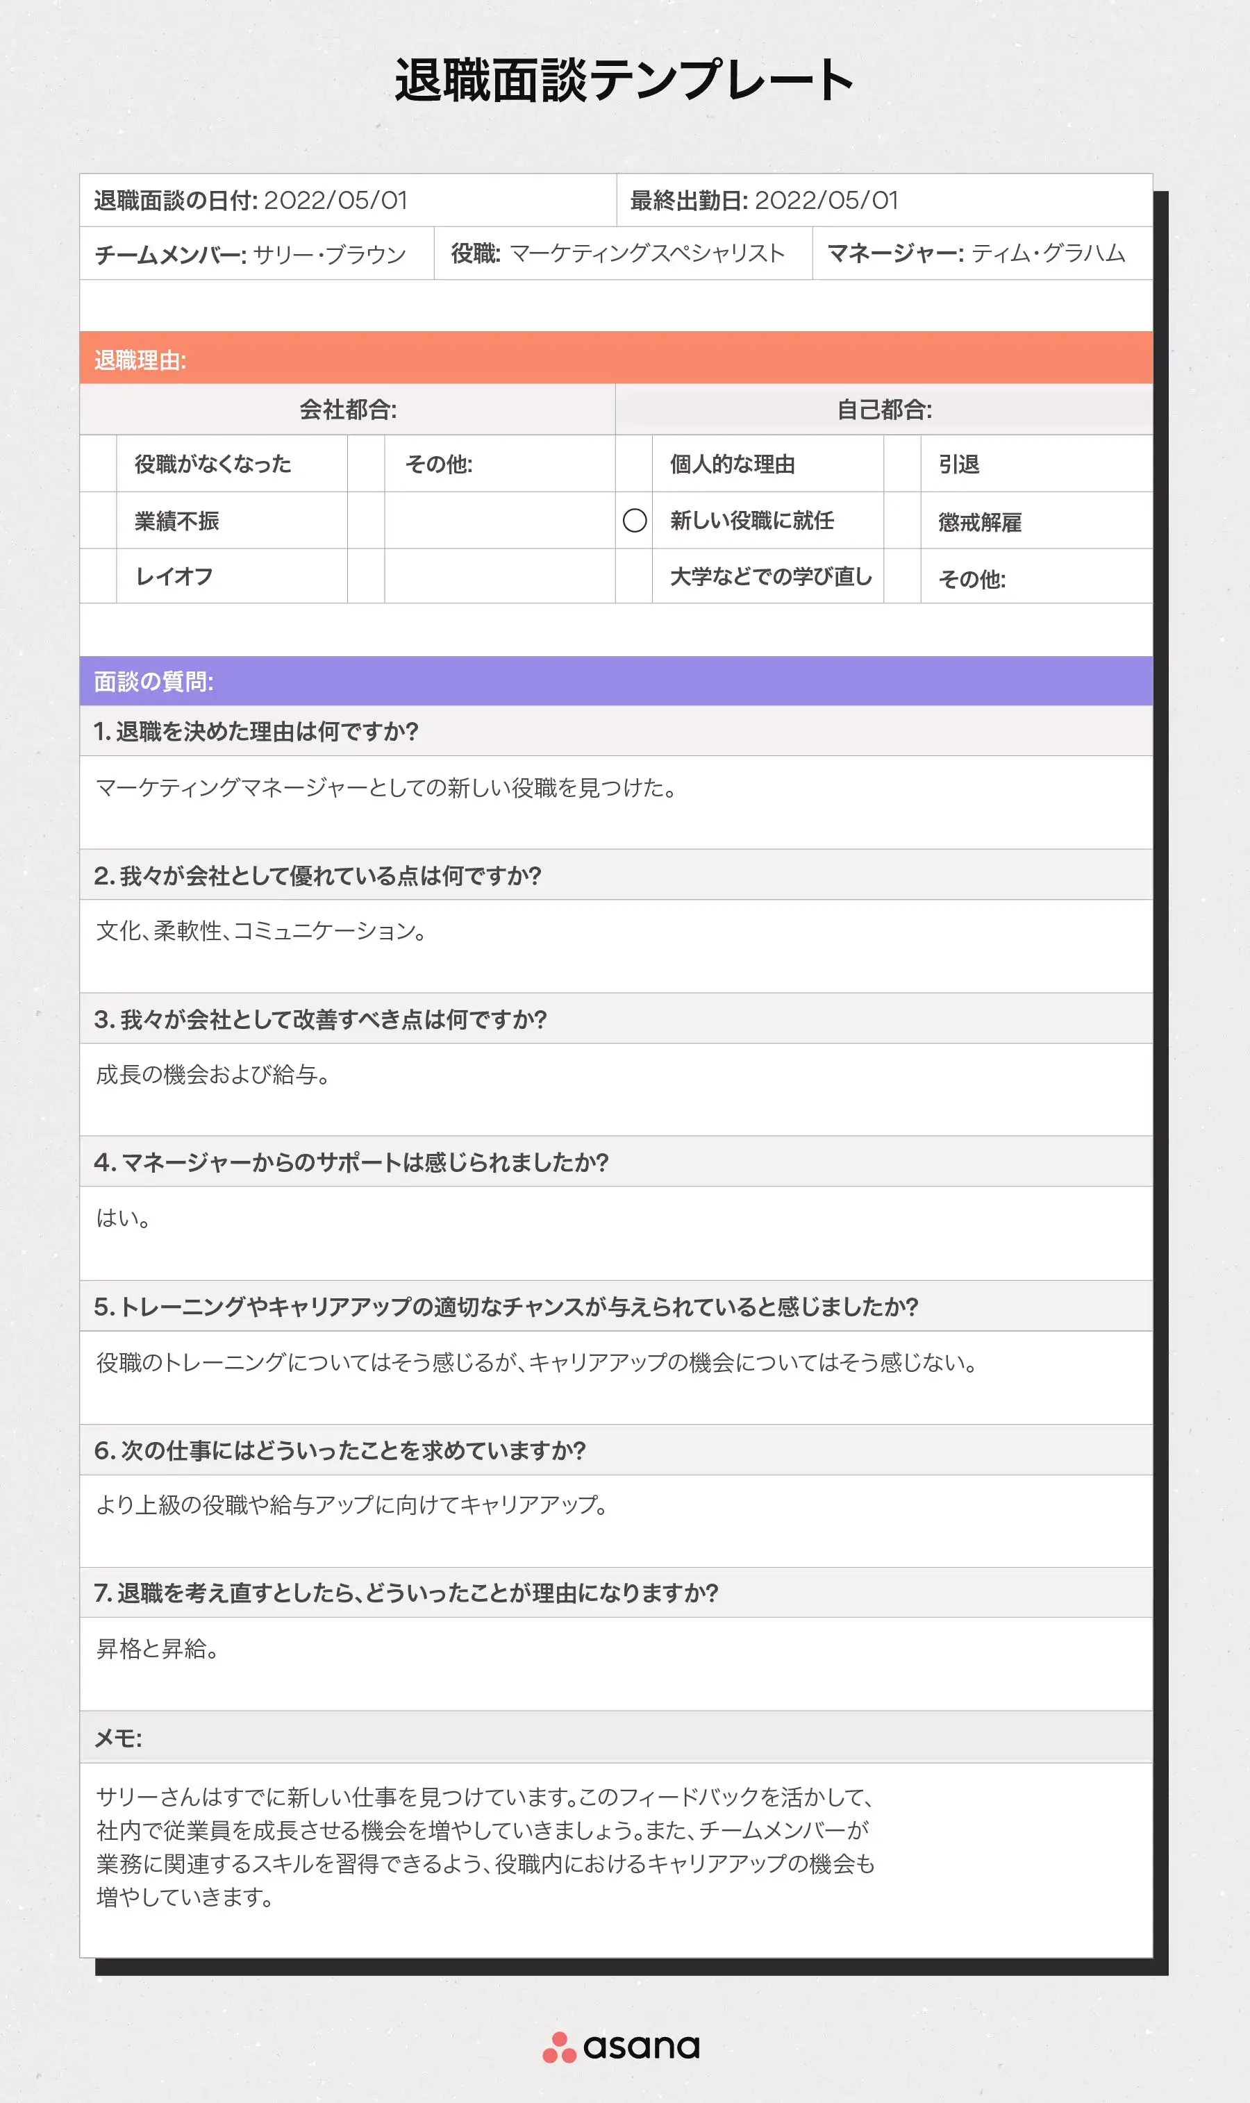Click the label 個人的な理由
Viewport: 1250px width, 2103px height.
[732, 464]
